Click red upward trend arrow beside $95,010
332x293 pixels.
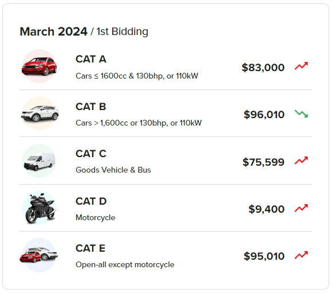pyautogui.click(x=301, y=255)
